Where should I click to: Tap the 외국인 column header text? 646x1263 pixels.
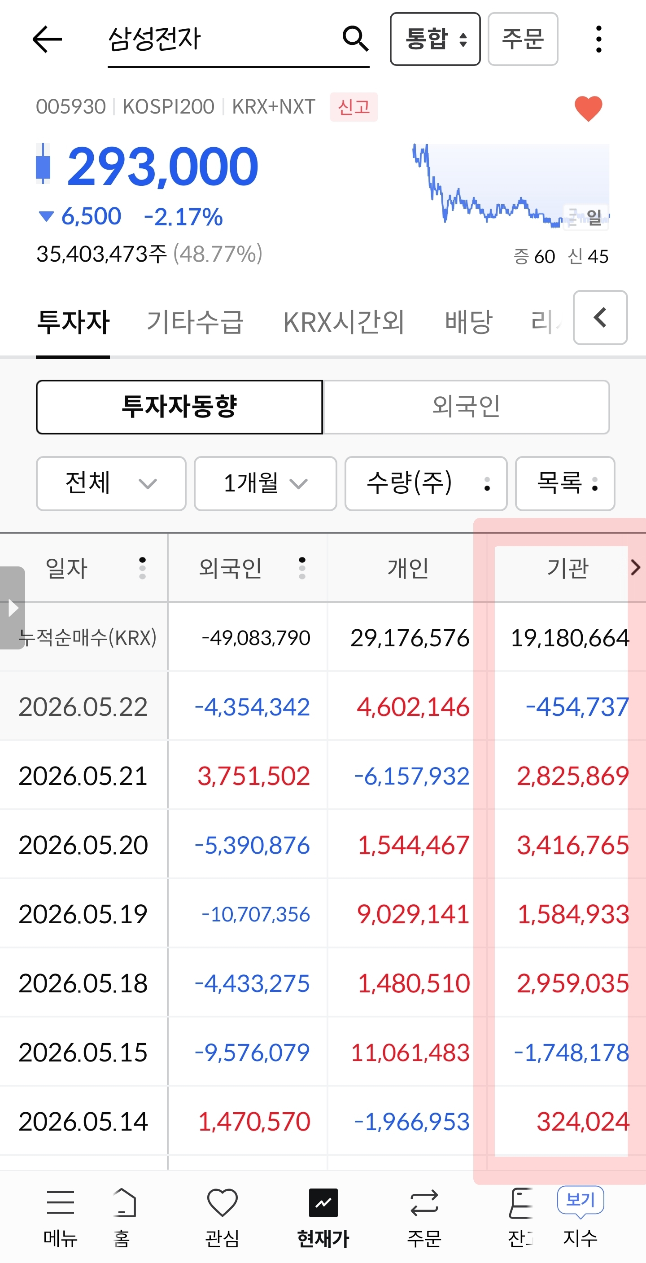click(230, 568)
